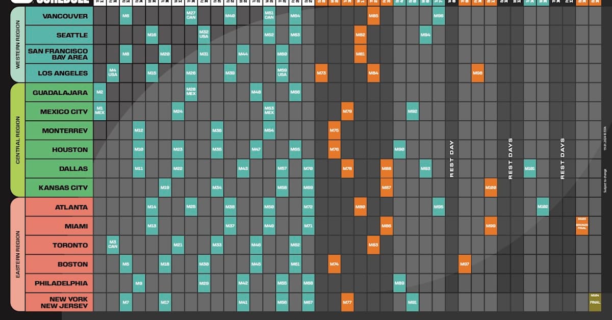Click match M27 CAN in Vancouver row
This screenshot has width=612, height=320.
191,16
